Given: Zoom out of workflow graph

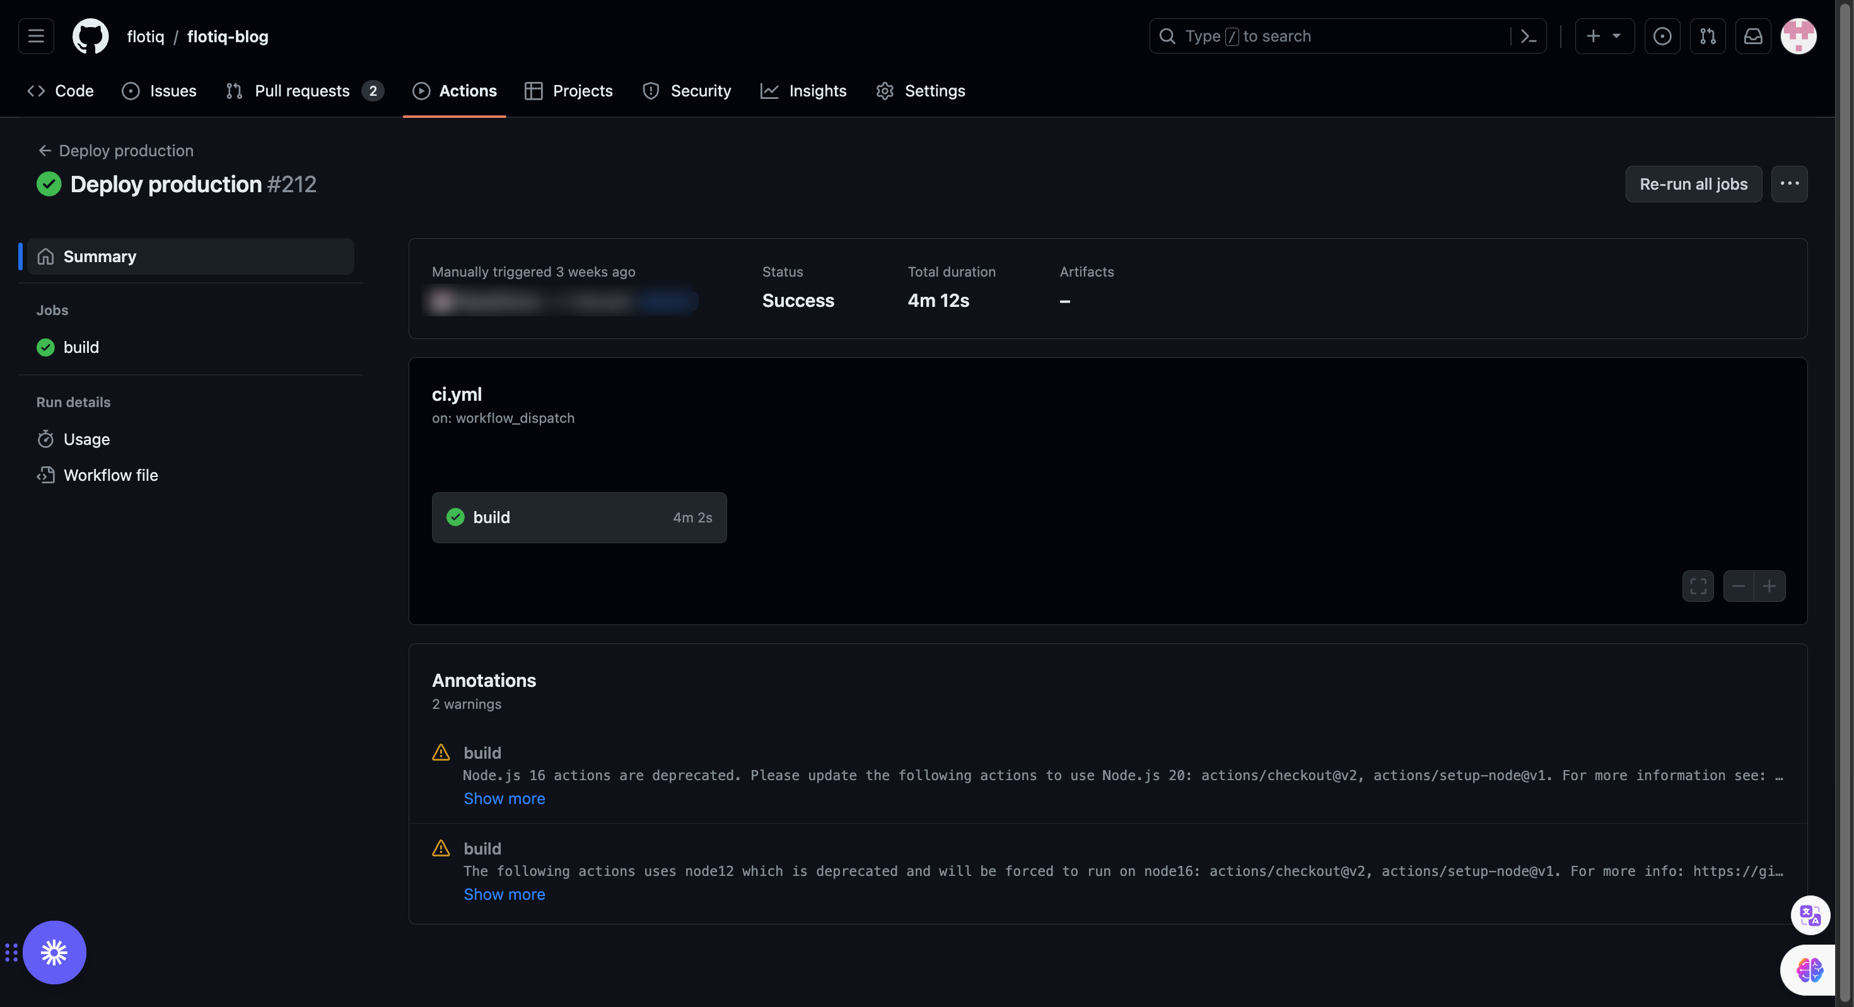Looking at the screenshot, I should [1738, 586].
